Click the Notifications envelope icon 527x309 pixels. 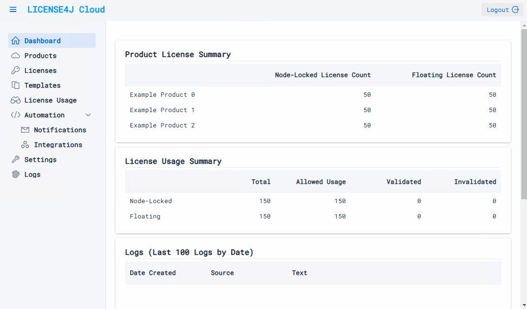[x=25, y=130]
